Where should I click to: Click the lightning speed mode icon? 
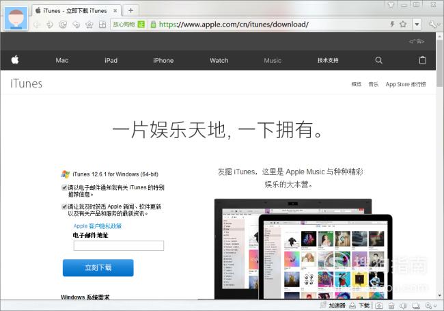tap(392, 24)
